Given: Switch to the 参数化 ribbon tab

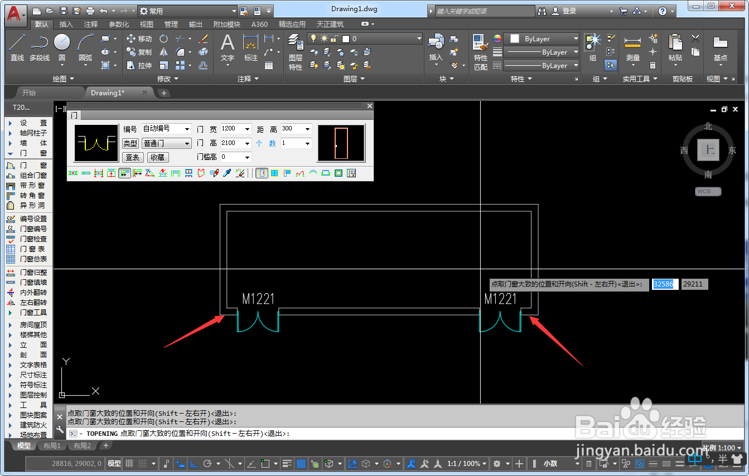Looking at the screenshot, I should [119, 24].
